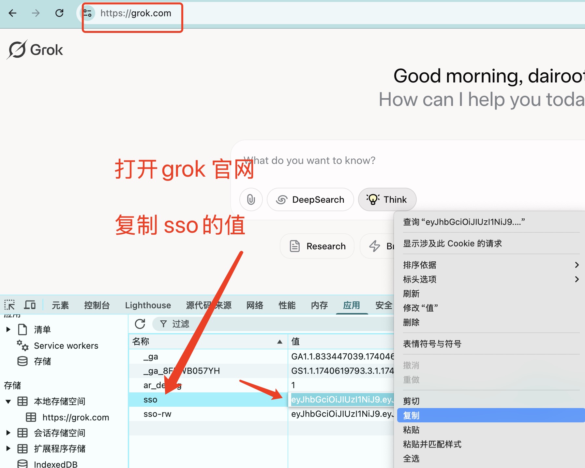Click the browser back arrow

tap(13, 13)
